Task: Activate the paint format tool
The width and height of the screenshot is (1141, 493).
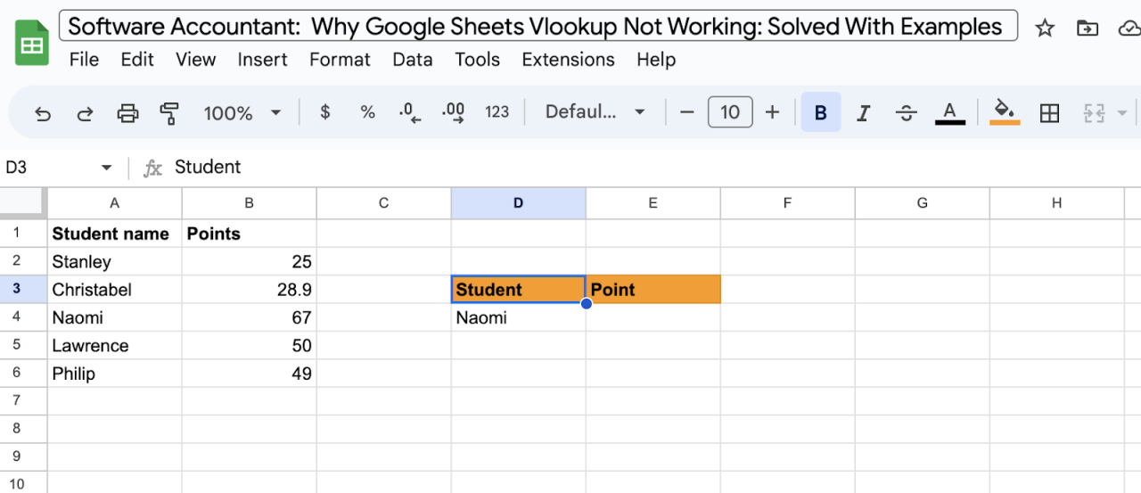Action: click(169, 113)
